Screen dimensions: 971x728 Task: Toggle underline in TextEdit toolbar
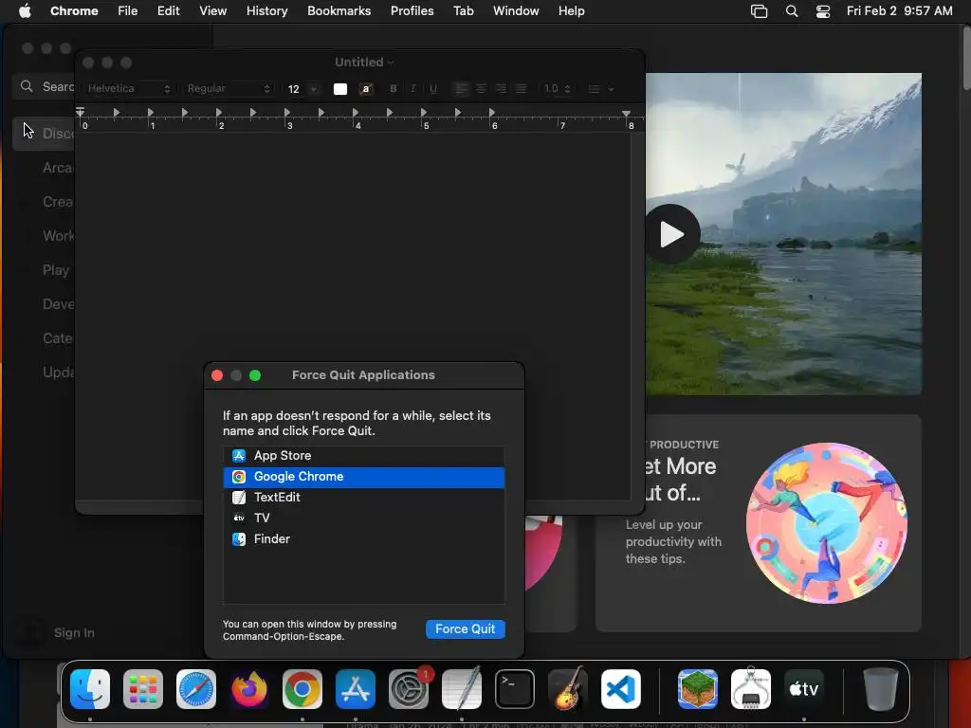[x=432, y=89]
